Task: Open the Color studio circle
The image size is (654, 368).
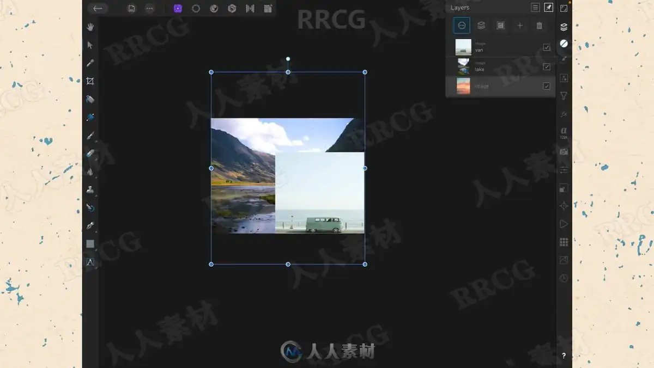Action: pos(564,43)
